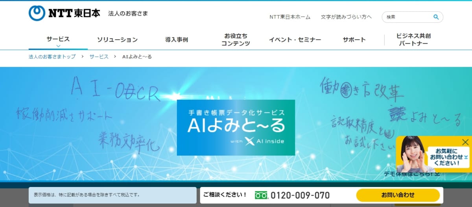Screen dimensions: 472x207
Task: Click 法人のお客さまトップ breadcrumb
Action: (52, 57)
